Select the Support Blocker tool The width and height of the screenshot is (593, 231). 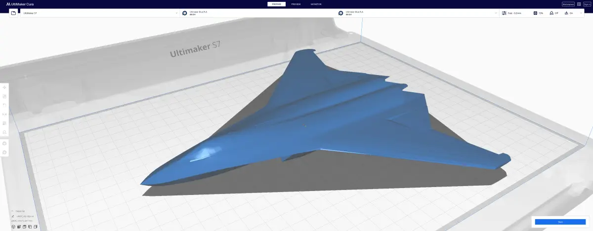click(4, 132)
